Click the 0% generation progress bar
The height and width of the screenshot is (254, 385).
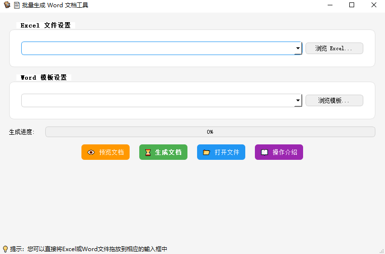210,132
